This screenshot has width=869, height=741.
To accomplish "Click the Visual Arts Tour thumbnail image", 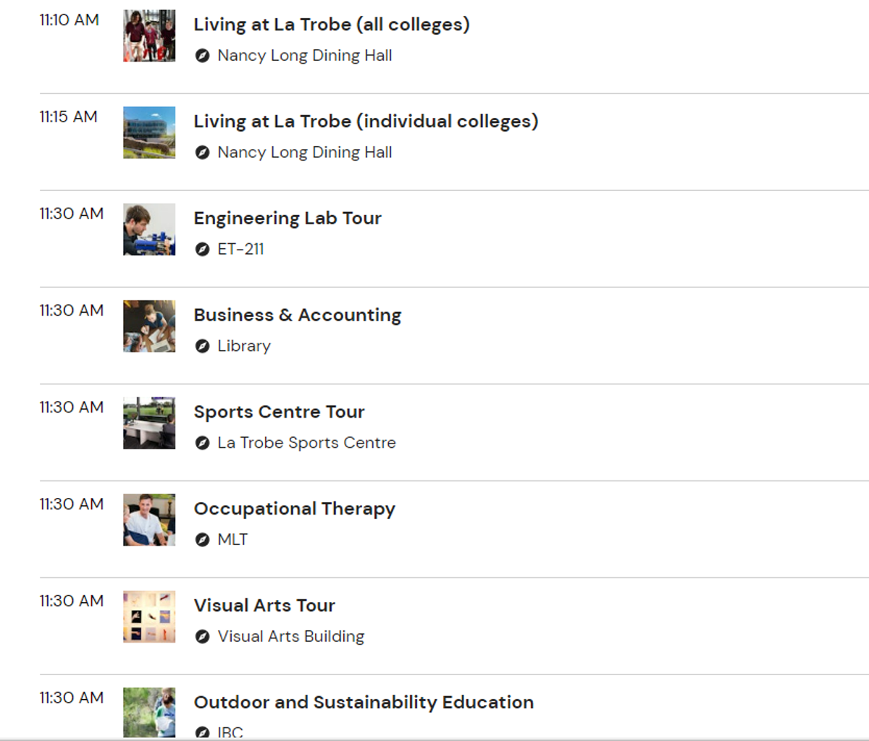I will click(x=149, y=617).
